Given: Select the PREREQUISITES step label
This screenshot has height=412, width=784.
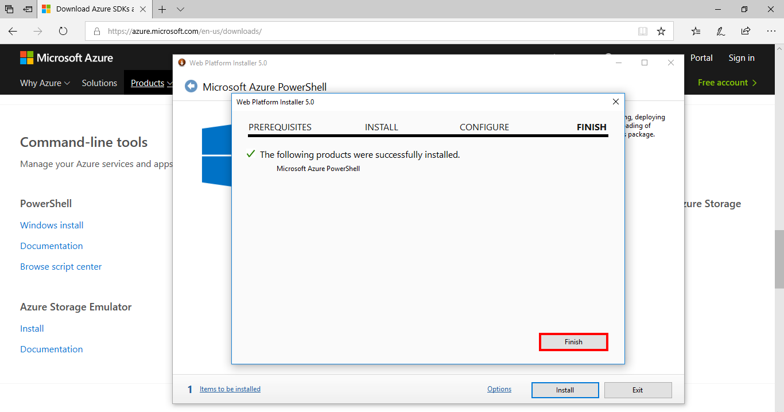Looking at the screenshot, I should pyautogui.click(x=280, y=127).
